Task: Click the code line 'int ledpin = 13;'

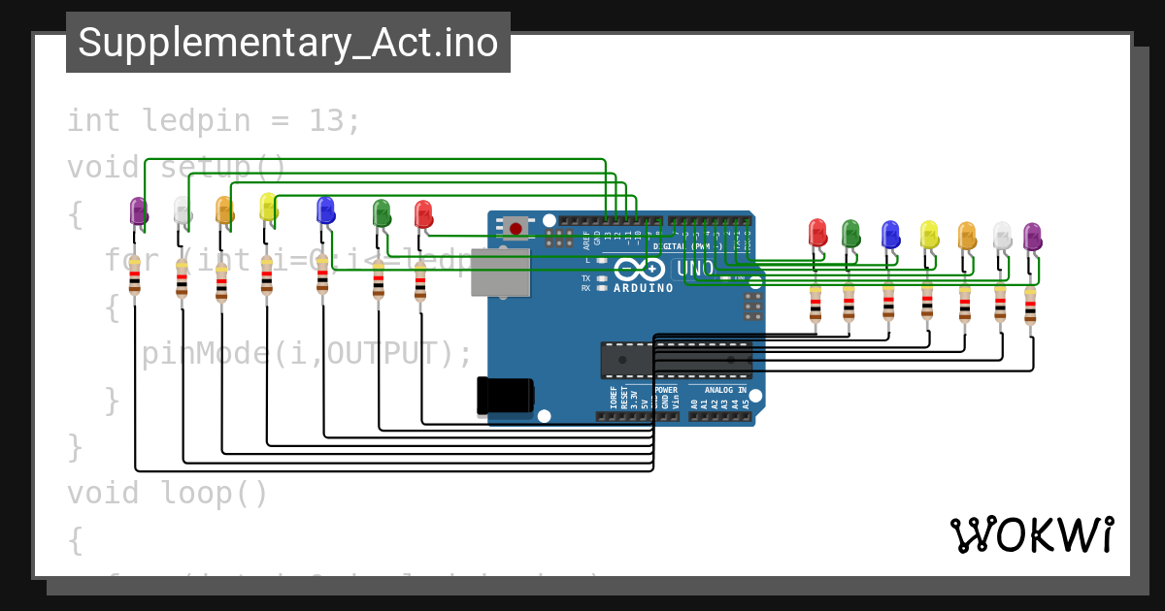Action: coord(214,121)
